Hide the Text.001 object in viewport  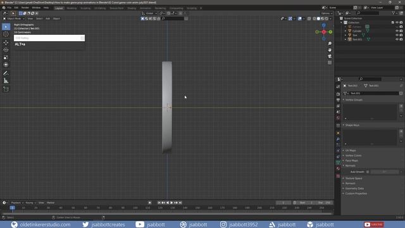pyautogui.click(x=397, y=39)
